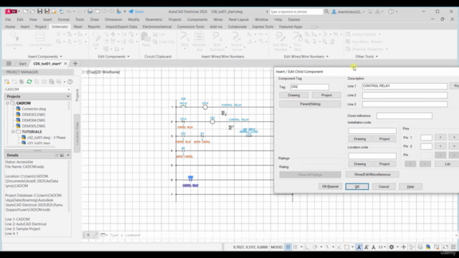Launch the Circuit Builder tool
This screenshot has width=459, height=258.
point(40,39)
